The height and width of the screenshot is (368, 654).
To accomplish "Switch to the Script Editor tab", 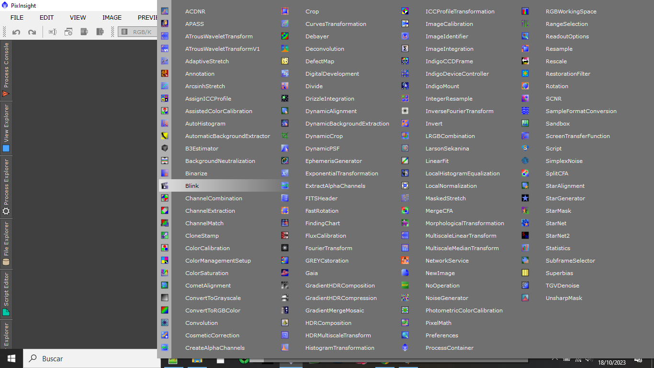I will pyautogui.click(x=6, y=294).
